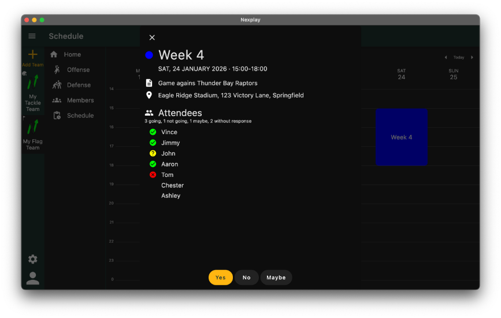Click the blue event color dot
This screenshot has width=501, height=318.
(x=149, y=55)
